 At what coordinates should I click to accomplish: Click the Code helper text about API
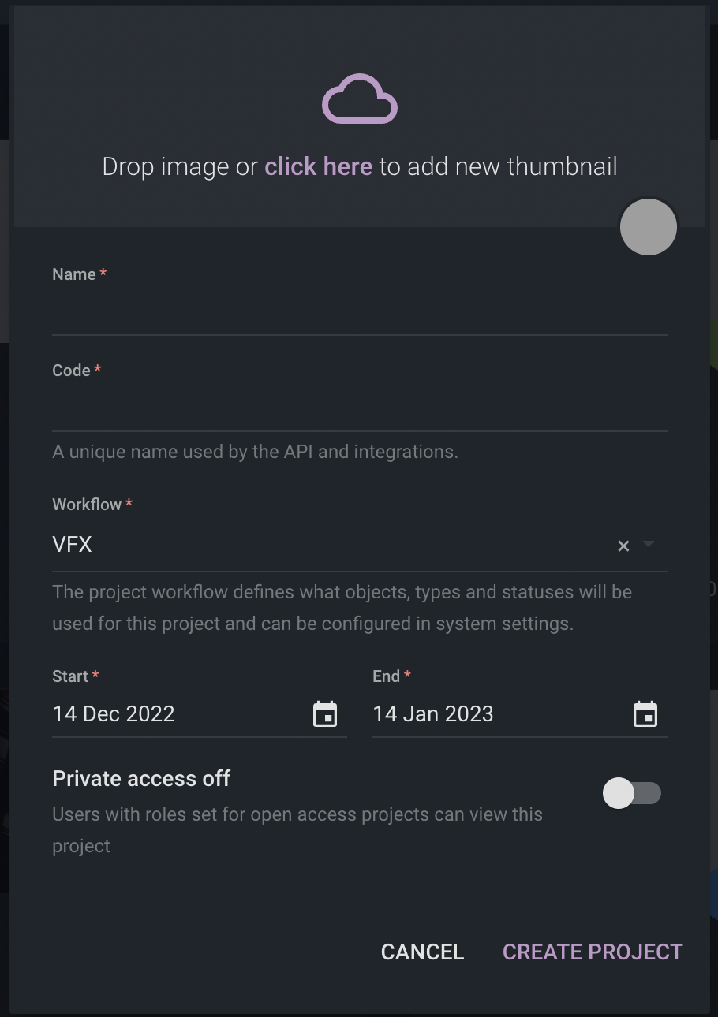255,453
